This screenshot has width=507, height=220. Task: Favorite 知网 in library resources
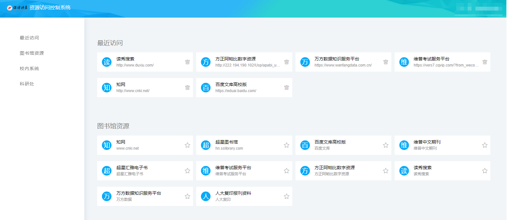pos(187,145)
